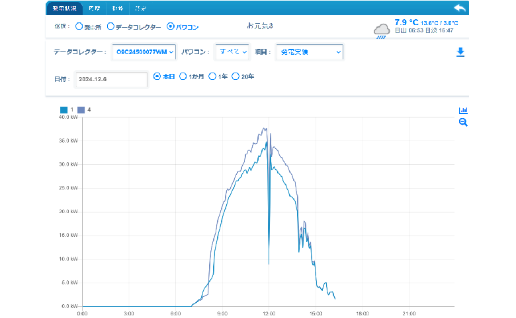Choose the 1か月 date range option

pyautogui.click(x=183, y=77)
